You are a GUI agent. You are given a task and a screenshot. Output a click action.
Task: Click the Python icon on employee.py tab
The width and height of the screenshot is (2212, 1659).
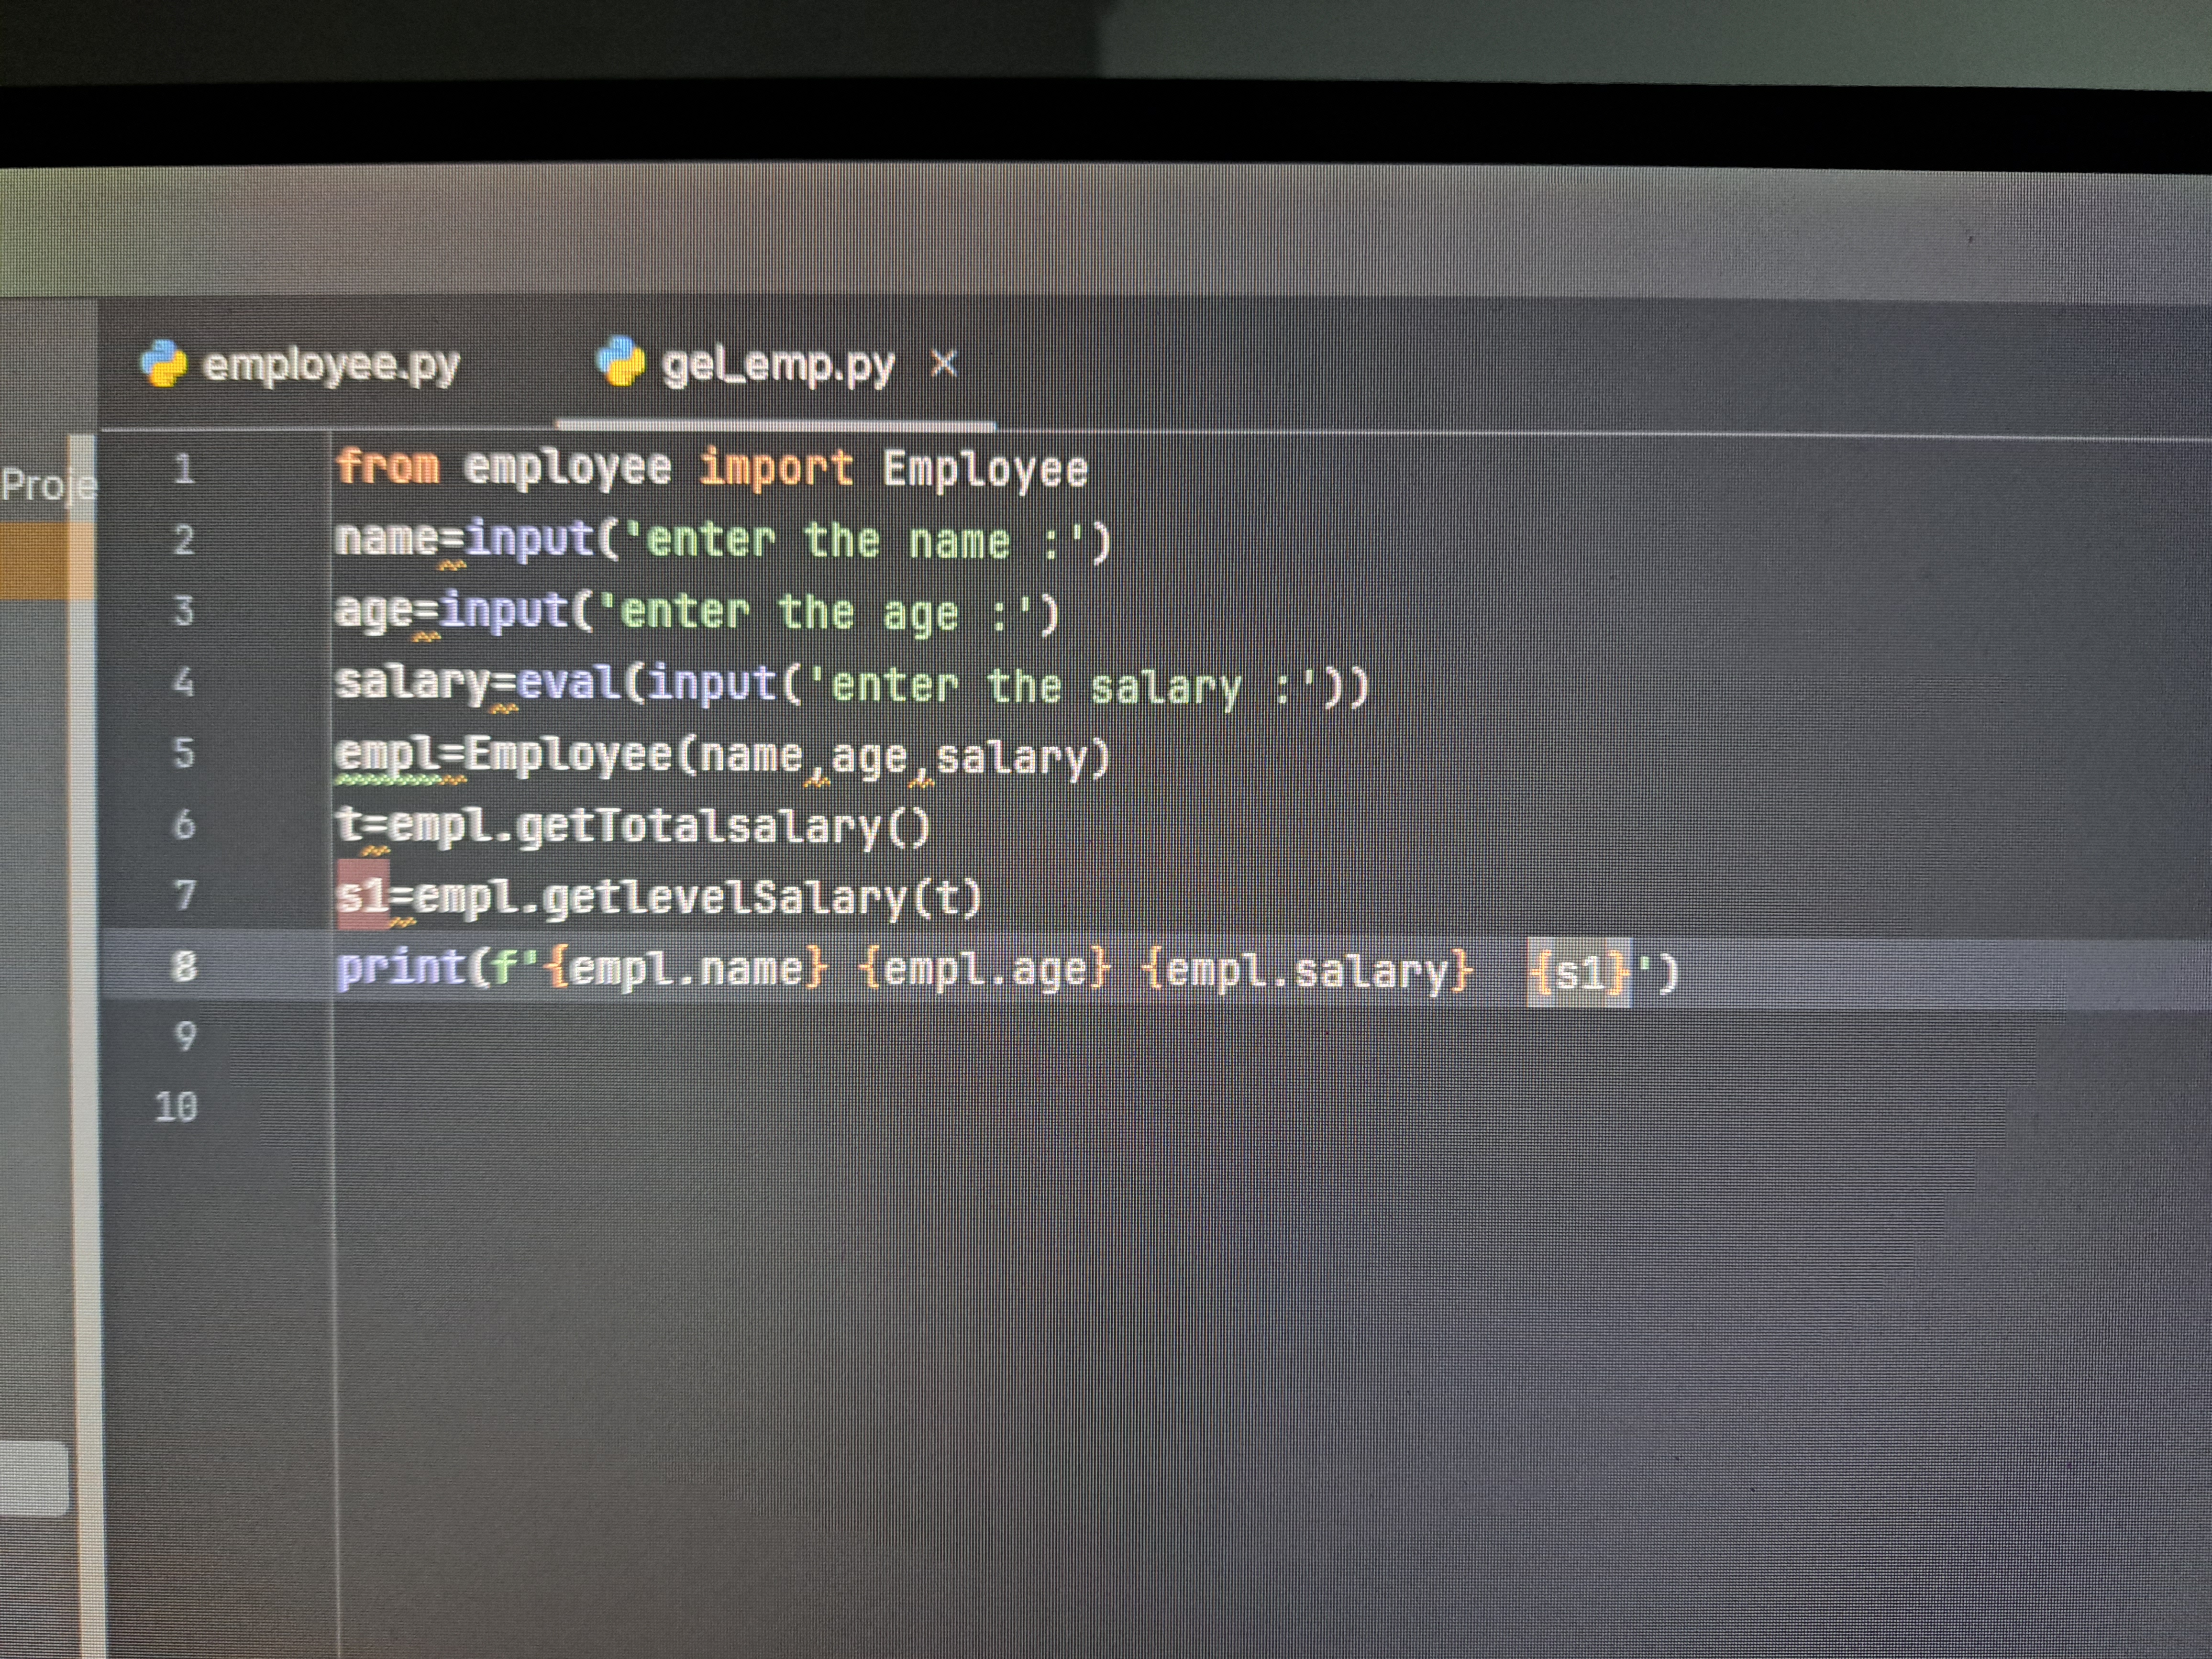click(x=163, y=362)
